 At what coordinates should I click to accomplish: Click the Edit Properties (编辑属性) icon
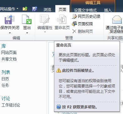[45, 19]
